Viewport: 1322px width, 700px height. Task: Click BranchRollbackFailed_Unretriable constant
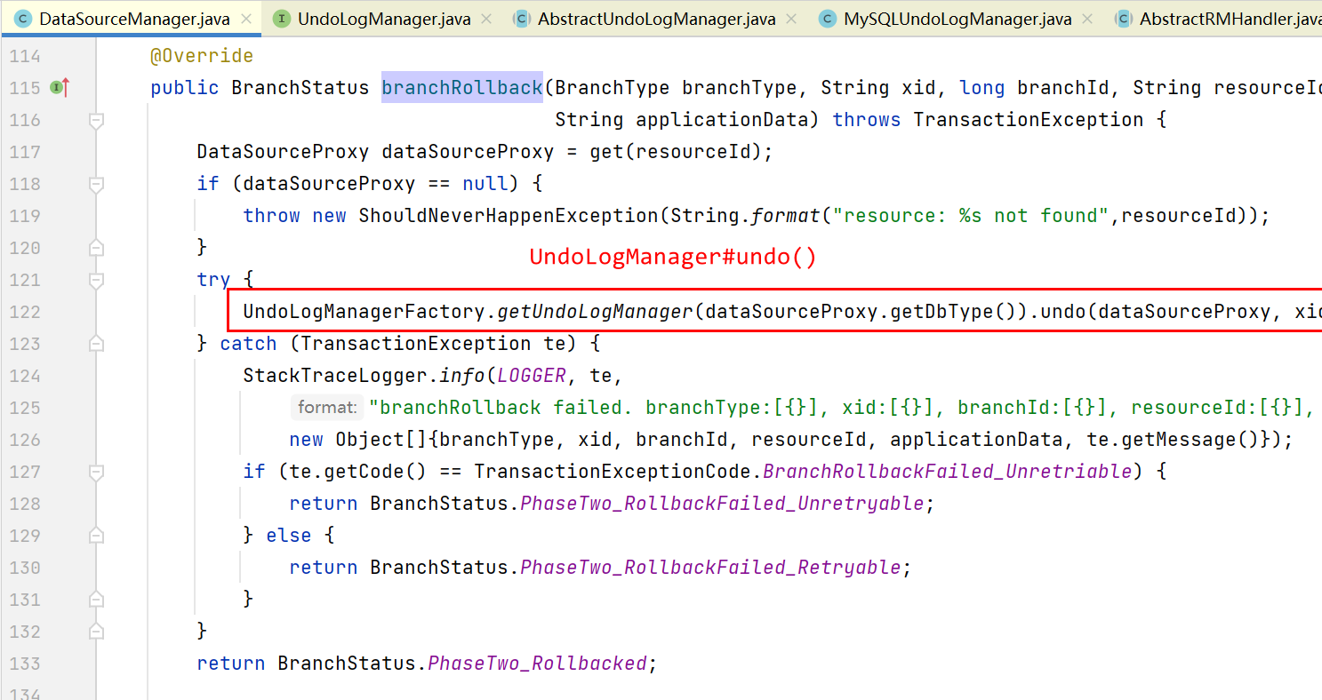click(948, 472)
